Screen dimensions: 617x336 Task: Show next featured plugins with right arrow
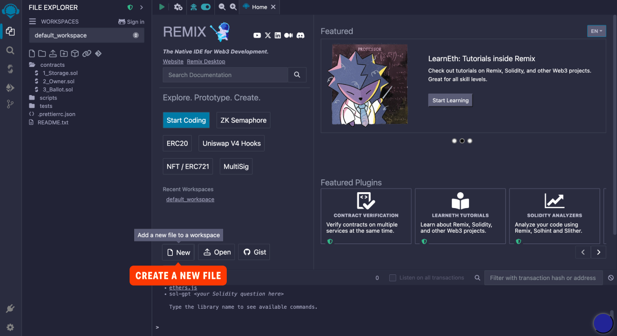pyautogui.click(x=598, y=252)
